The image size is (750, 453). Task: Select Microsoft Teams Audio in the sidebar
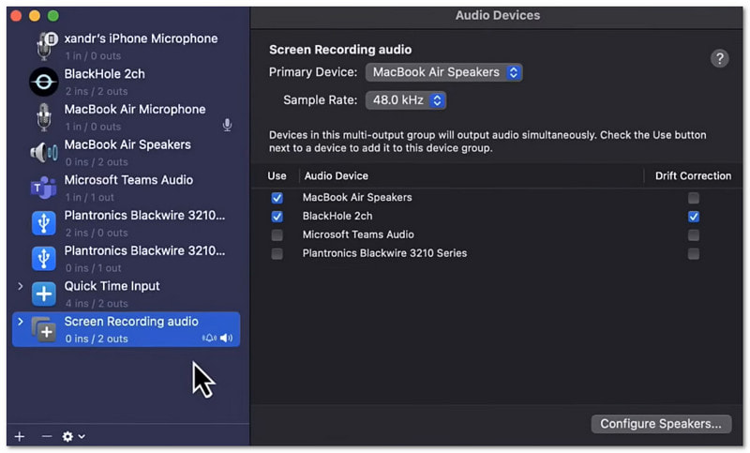(128, 180)
